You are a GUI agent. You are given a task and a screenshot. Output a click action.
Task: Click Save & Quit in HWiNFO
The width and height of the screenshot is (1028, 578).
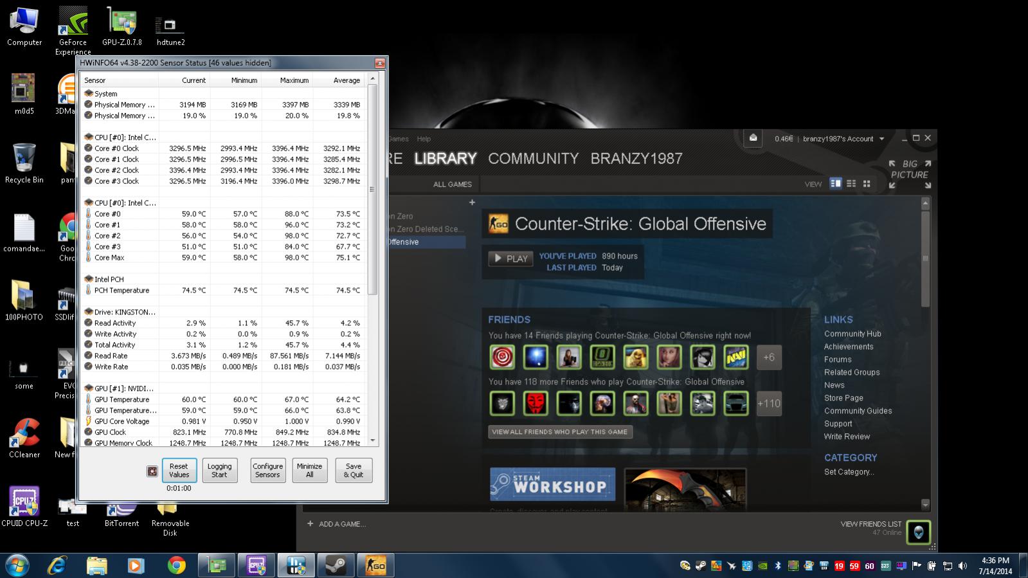click(353, 471)
